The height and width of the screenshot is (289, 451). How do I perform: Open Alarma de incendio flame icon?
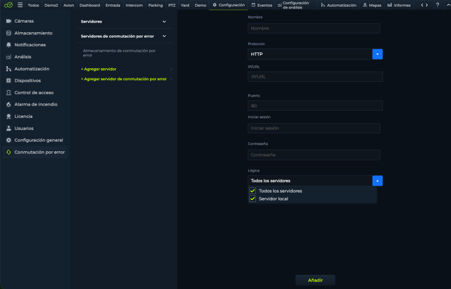(8, 104)
